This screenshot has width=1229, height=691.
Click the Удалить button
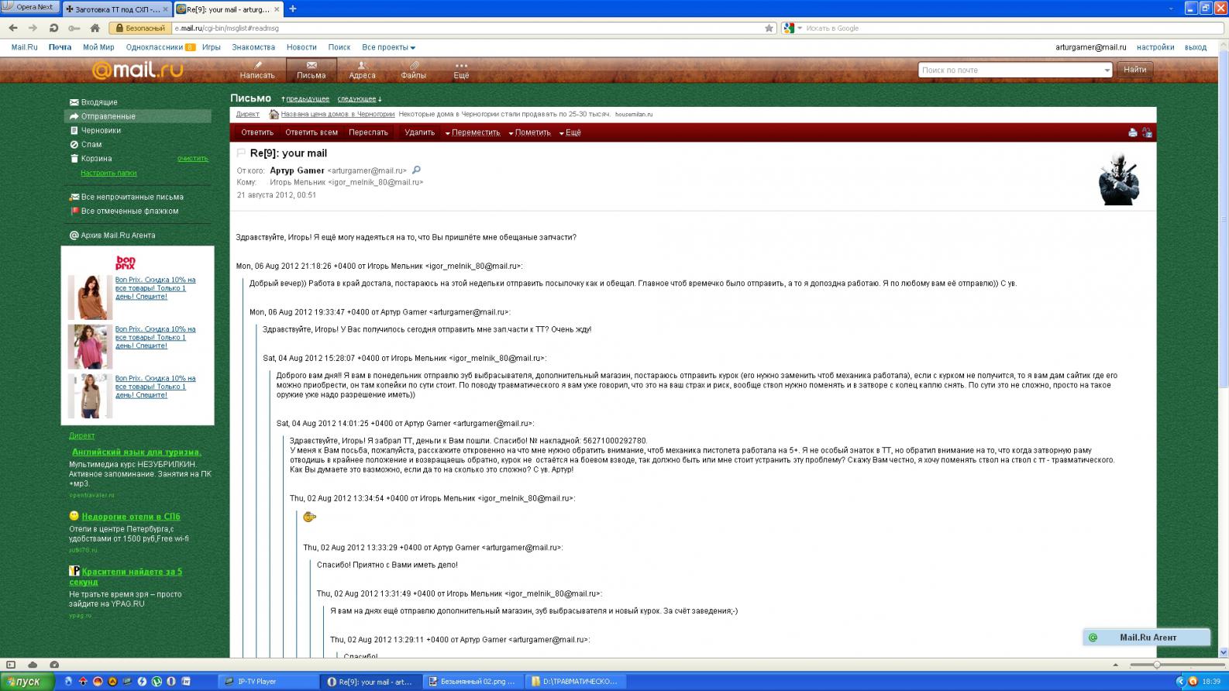(419, 132)
